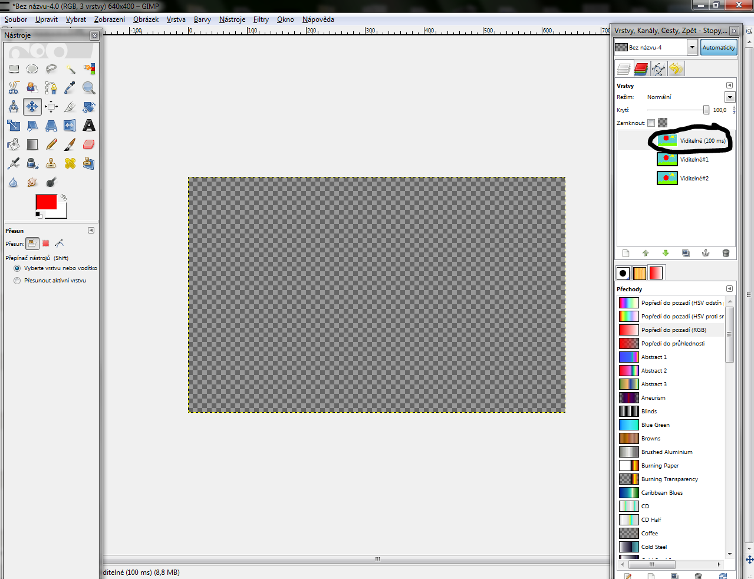Select the Text tool in toolbox
Viewport: 754px width, 579px height.
[88, 126]
